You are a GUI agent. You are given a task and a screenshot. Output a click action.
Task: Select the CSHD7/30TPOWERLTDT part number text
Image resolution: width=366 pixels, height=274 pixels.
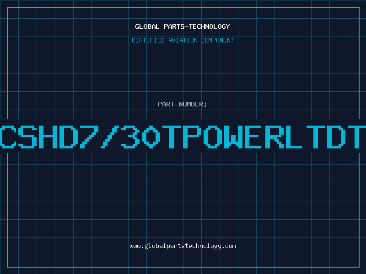click(x=183, y=137)
